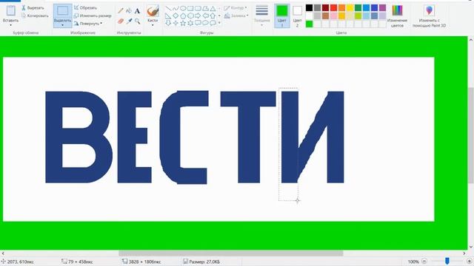Pick the black color swatch
474x266 pixels.
[x=309, y=7]
